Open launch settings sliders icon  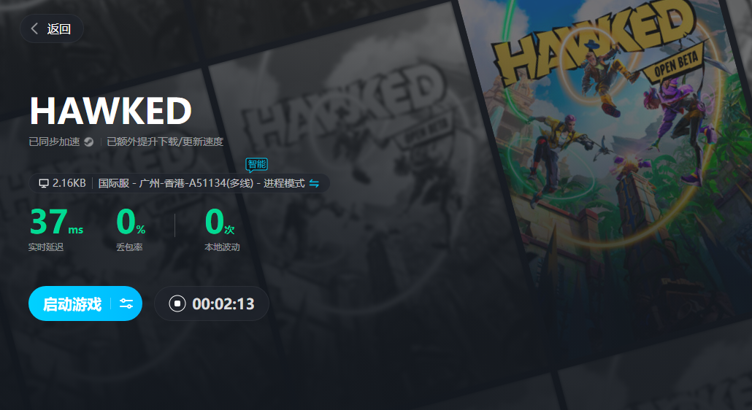(126, 303)
